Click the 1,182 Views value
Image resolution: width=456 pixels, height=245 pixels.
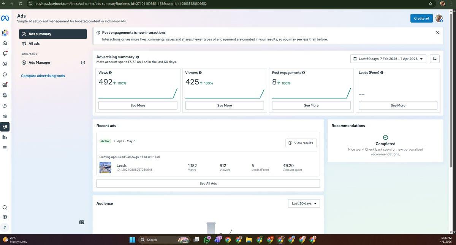(192, 165)
